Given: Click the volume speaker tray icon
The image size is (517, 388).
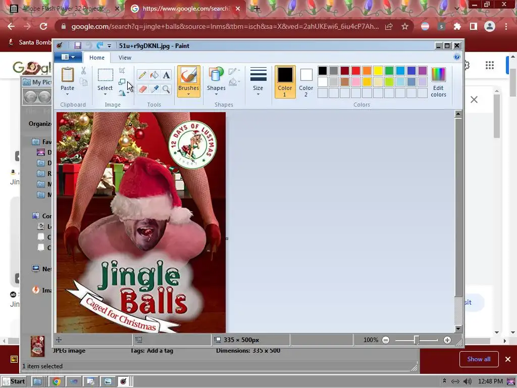Looking at the screenshot, I should coord(467,381).
